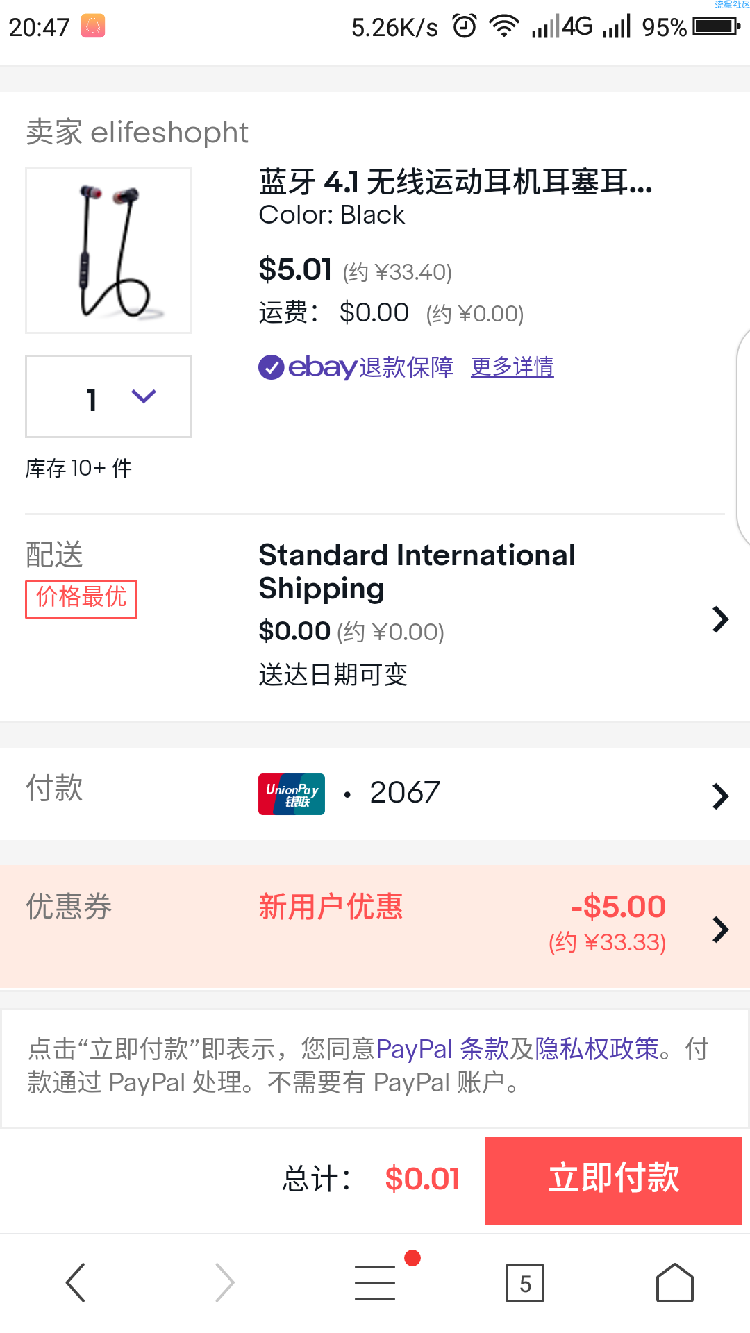Viewport: 750px width, 1333px height.
Task: Click the 立即付款 pay now button
Action: tap(613, 1180)
